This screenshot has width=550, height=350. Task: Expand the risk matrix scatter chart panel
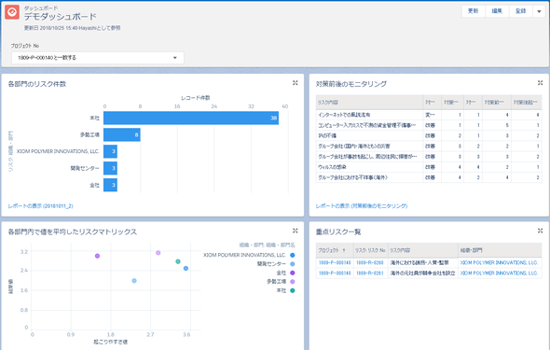(x=295, y=231)
